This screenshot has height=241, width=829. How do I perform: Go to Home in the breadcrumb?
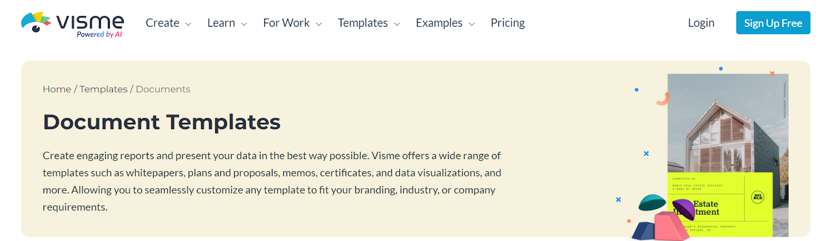pos(57,89)
